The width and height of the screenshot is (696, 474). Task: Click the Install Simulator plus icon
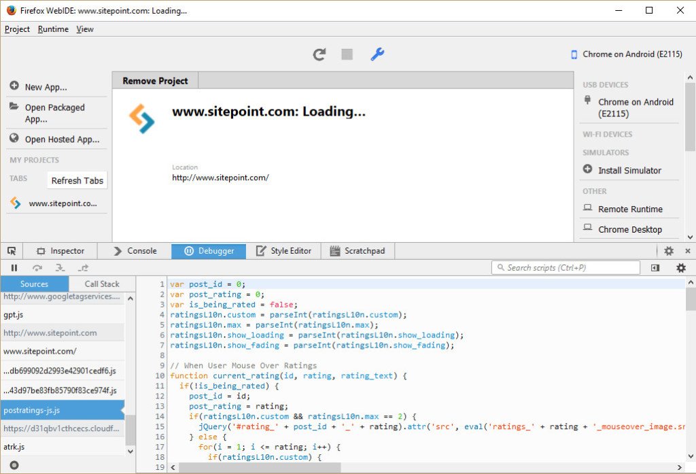coord(588,169)
